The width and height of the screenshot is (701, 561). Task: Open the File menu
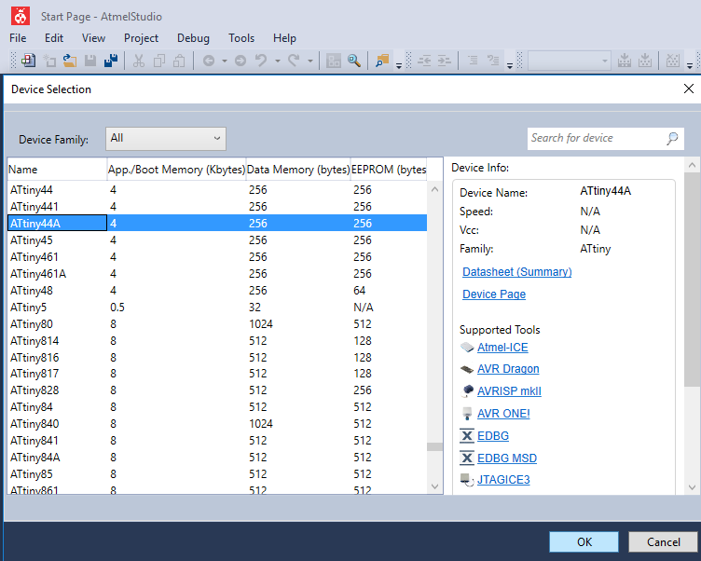click(x=18, y=38)
